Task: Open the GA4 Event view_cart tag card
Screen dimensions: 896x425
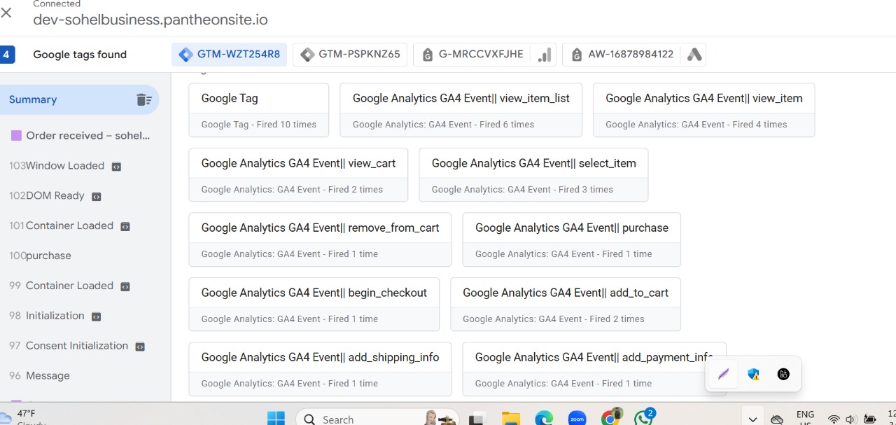Action: pos(298,174)
